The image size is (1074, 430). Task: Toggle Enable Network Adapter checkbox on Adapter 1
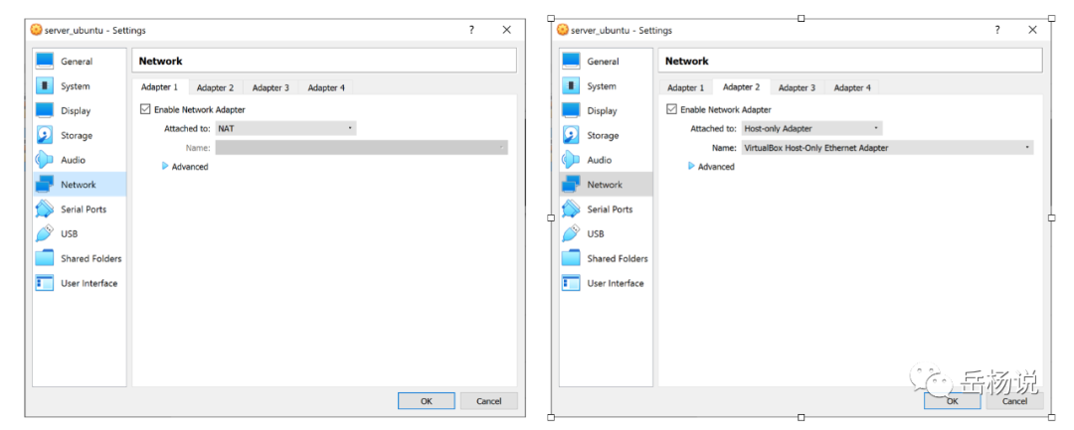pyautogui.click(x=144, y=109)
